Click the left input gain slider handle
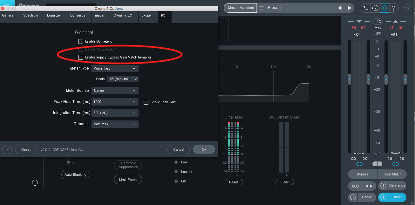Viewport: 415px width, 205px height. pyautogui.click(x=350, y=79)
